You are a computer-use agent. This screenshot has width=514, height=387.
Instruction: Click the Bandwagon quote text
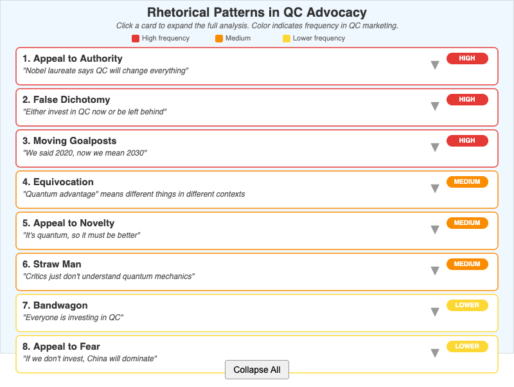tap(75, 317)
